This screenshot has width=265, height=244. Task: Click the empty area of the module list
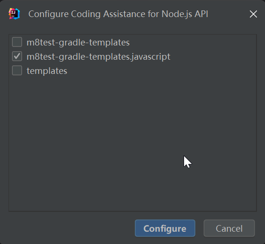[132, 144]
